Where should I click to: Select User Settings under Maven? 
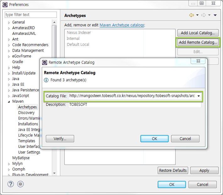coord(29,152)
